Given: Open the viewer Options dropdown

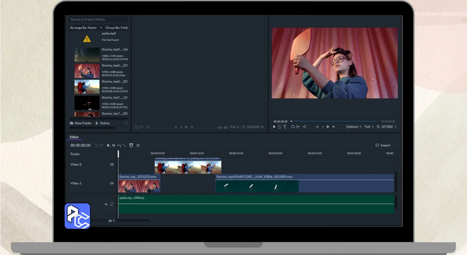Looking at the screenshot, I should tap(354, 127).
